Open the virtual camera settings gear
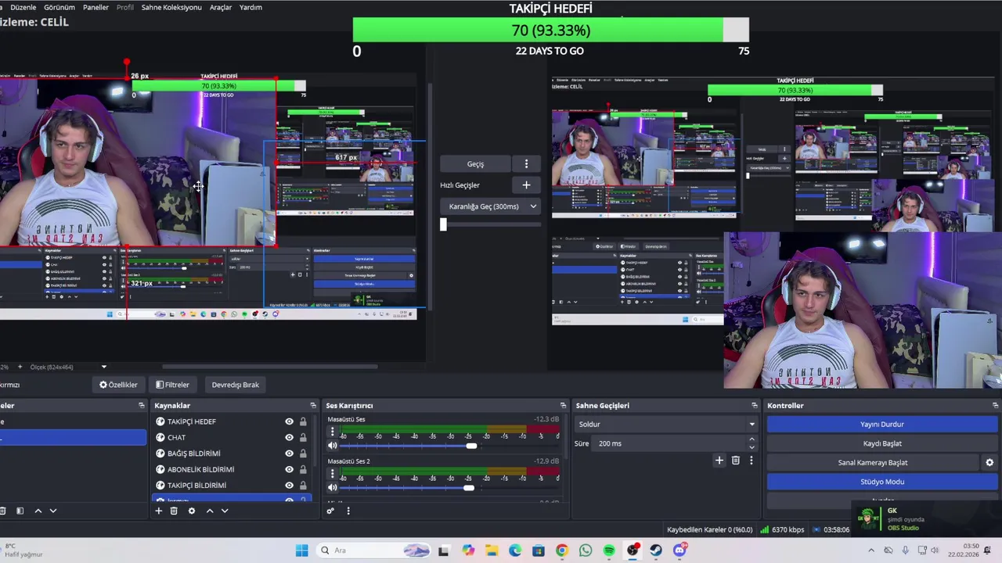 point(989,462)
